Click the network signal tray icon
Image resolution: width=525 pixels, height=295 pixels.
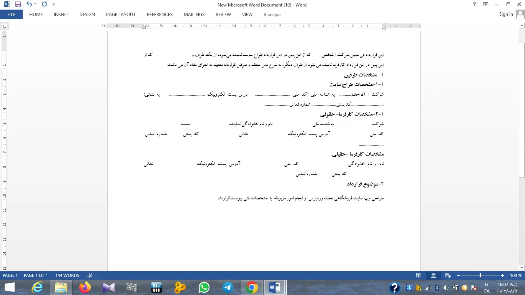point(428,288)
